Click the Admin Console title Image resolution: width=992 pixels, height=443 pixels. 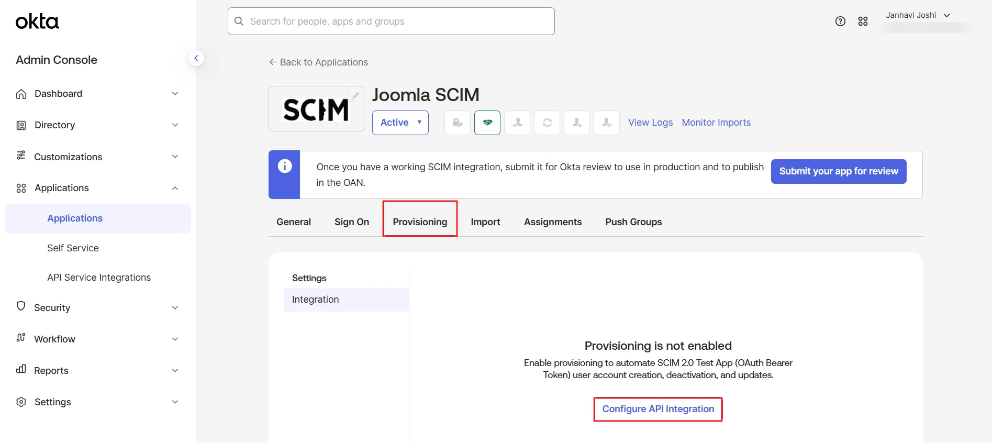tap(57, 60)
